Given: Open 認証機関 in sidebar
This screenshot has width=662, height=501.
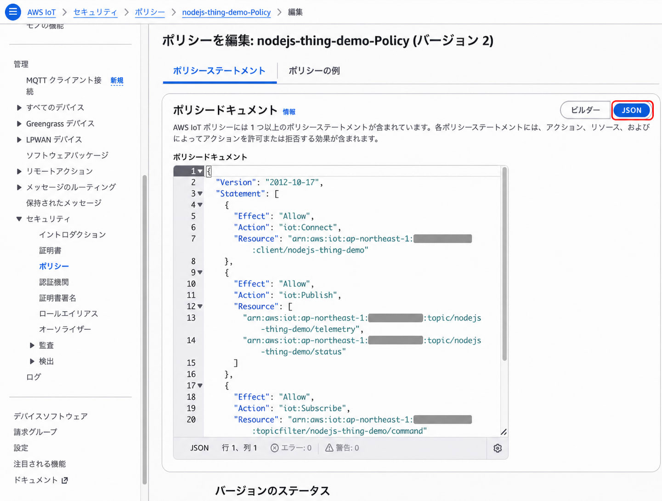Looking at the screenshot, I should tap(54, 282).
